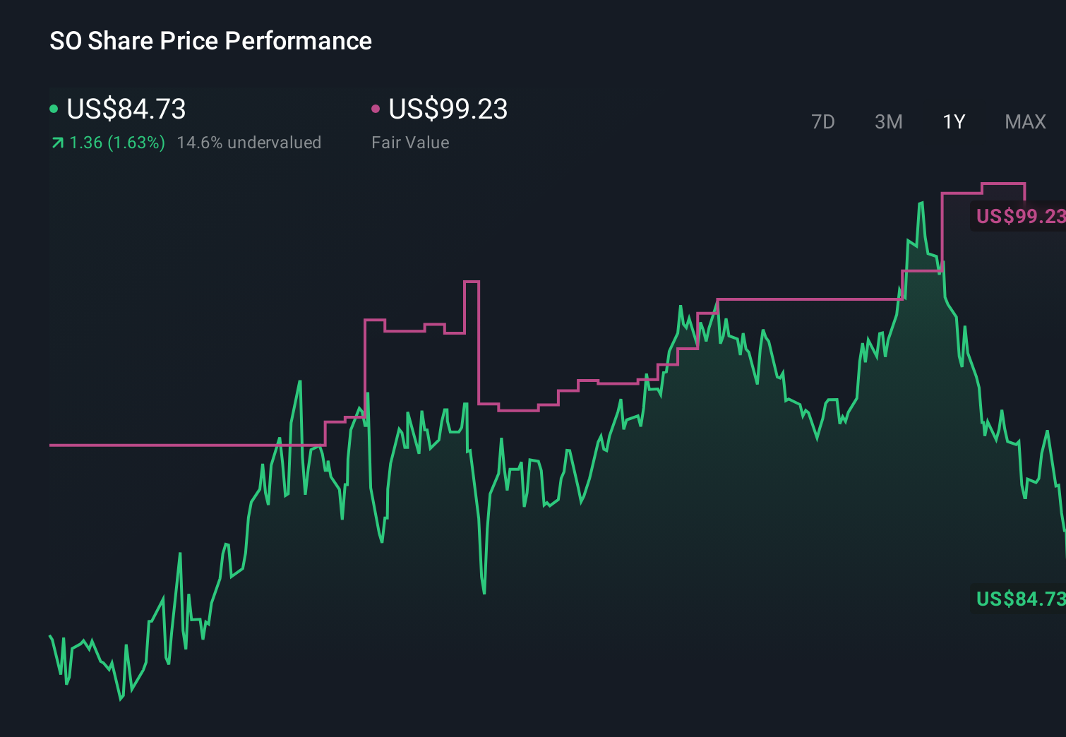Click the green upward trend arrow
The width and height of the screenshot is (1066, 737).
[x=57, y=142]
